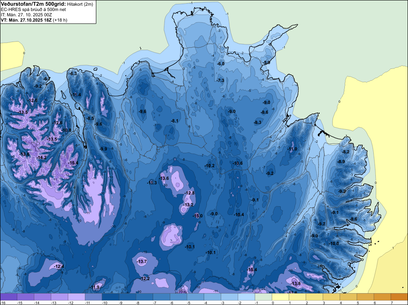
Task: Click the -11.9 temperature label
Action: point(95,287)
